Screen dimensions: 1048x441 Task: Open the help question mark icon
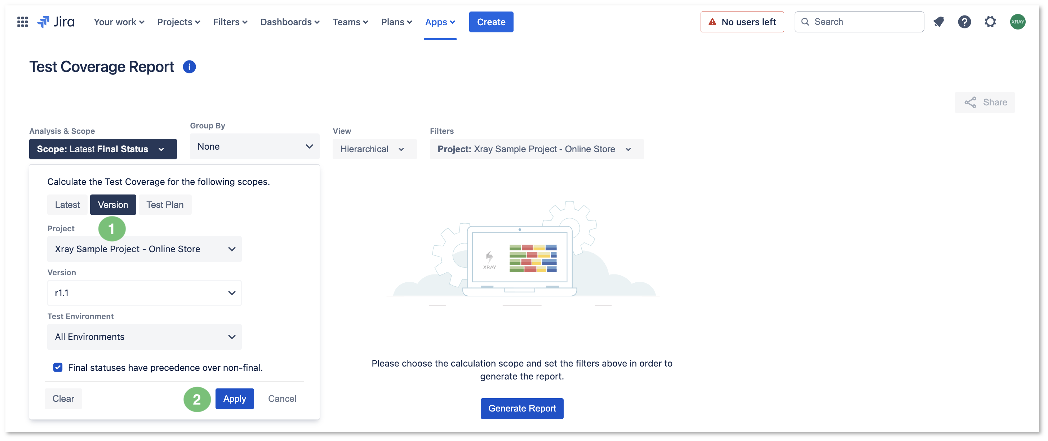pos(964,22)
